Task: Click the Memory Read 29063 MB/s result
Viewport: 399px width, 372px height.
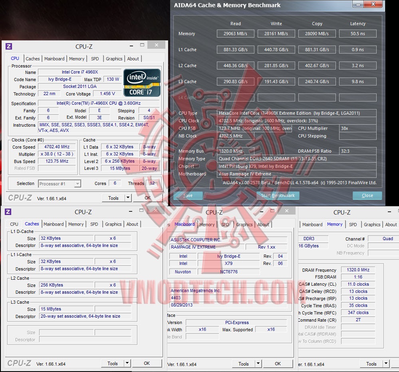Action: coord(235,34)
